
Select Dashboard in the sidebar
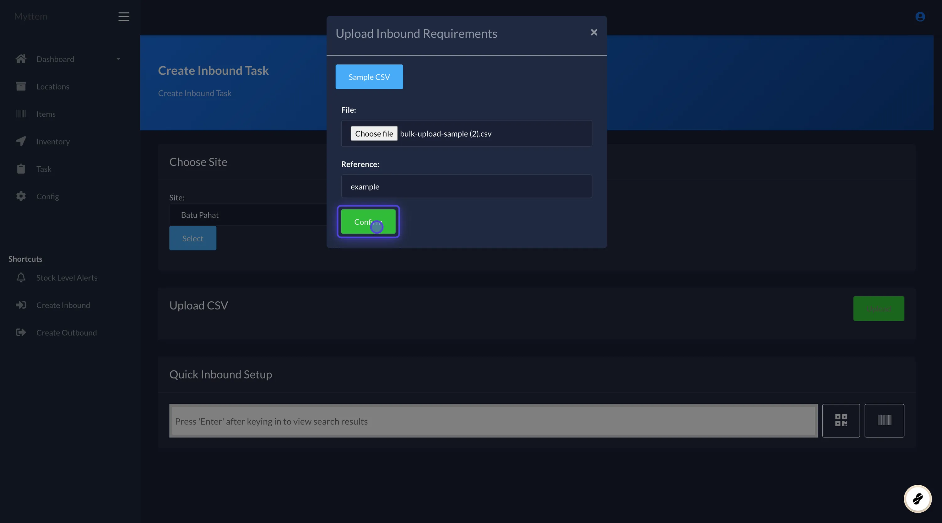click(55, 59)
